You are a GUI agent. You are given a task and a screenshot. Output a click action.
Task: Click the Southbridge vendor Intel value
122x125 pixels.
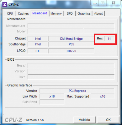pyautogui.click(x=38, y=44)
